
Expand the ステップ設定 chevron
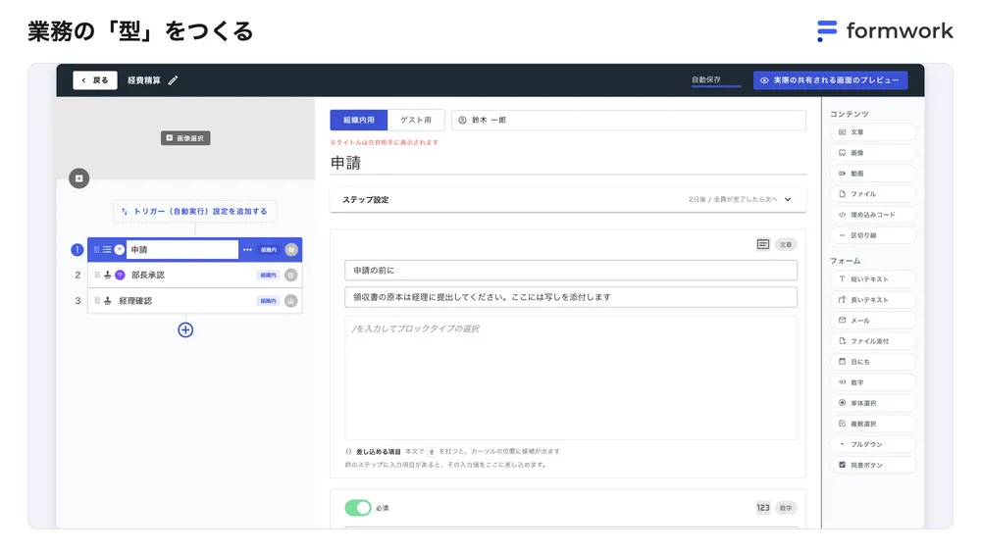click(788, 200)
